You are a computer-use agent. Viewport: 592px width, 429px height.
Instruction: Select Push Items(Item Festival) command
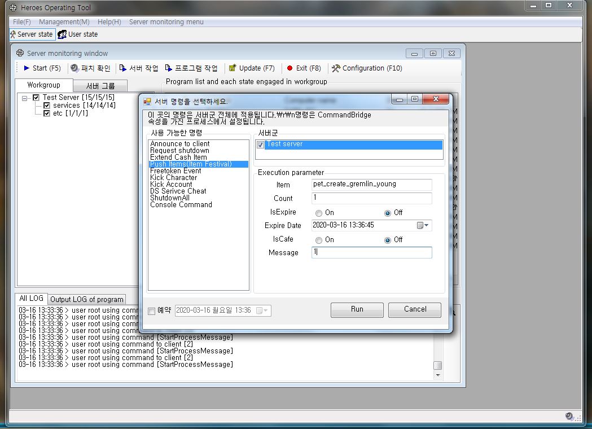(199, 164)
